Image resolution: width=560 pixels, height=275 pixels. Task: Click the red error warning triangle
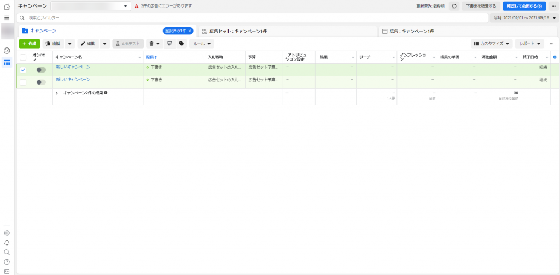(x=137, y=6)
